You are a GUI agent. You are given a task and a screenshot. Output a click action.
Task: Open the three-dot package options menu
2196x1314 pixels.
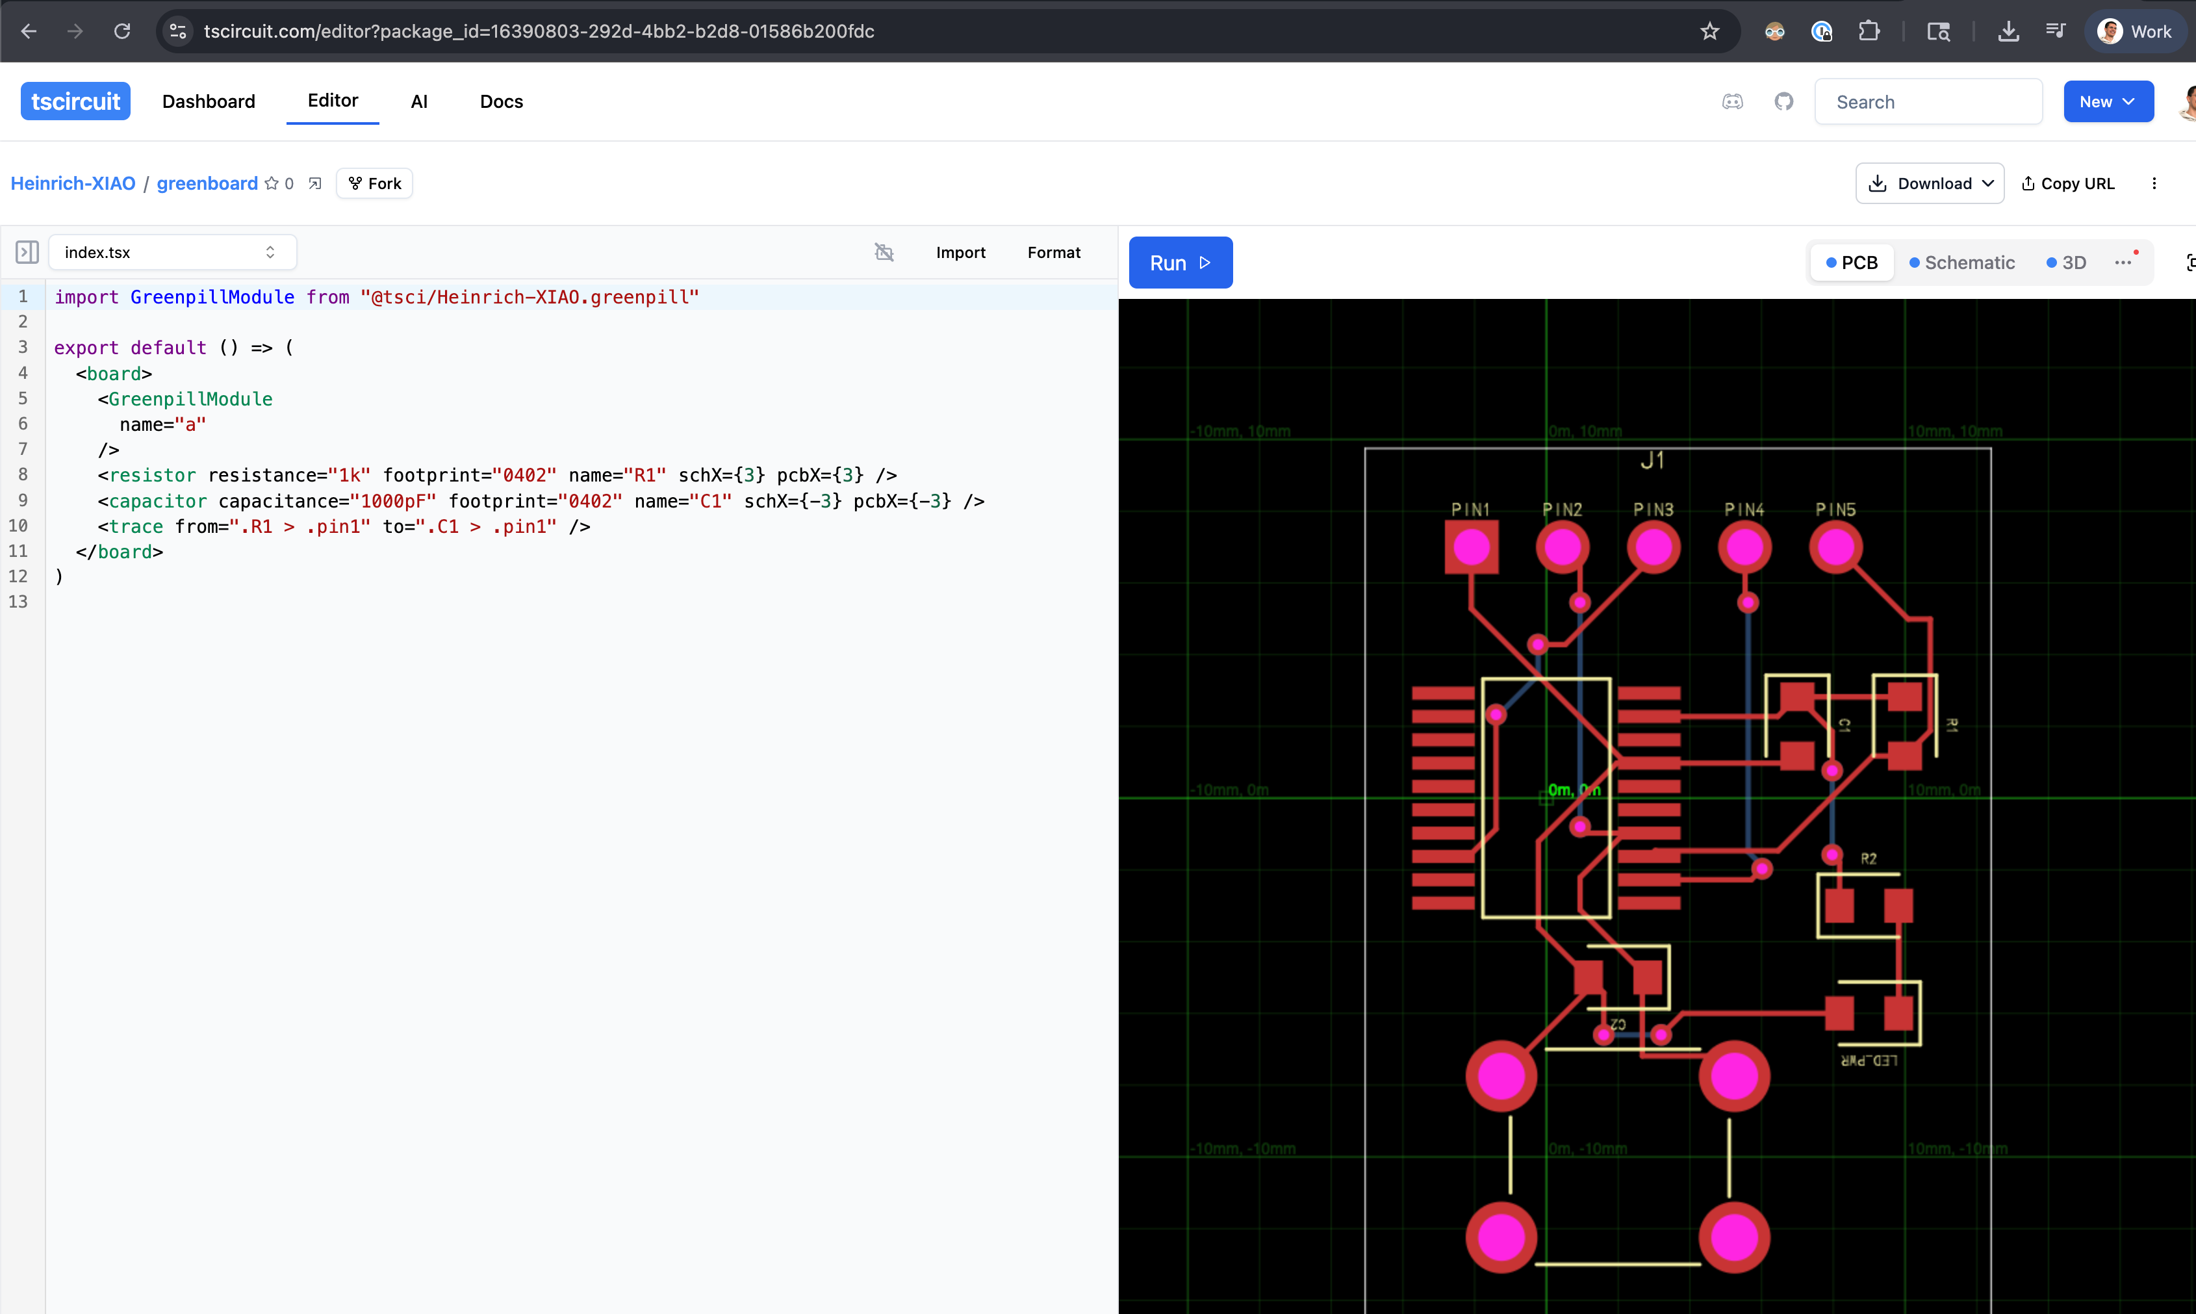(2154, 183)
